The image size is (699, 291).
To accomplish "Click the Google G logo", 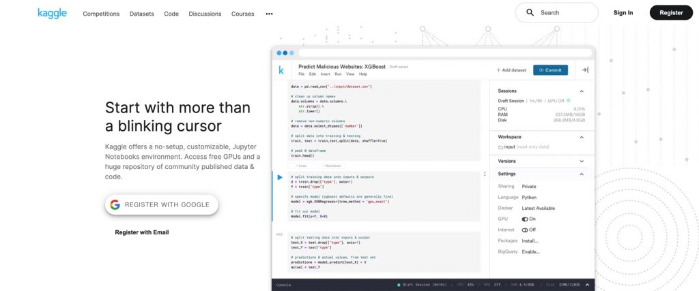I will coord(115,204).
